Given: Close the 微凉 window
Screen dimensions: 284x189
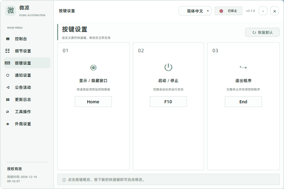Looking at the screenshot, I should tap(275, 11).
